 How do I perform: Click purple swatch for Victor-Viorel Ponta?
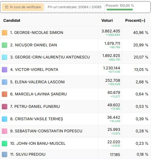(x=5, y=70)
